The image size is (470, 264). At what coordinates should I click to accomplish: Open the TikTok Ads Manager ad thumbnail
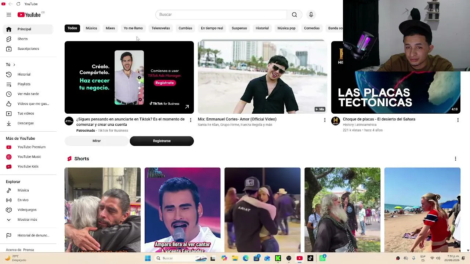(x=129, y=77)
